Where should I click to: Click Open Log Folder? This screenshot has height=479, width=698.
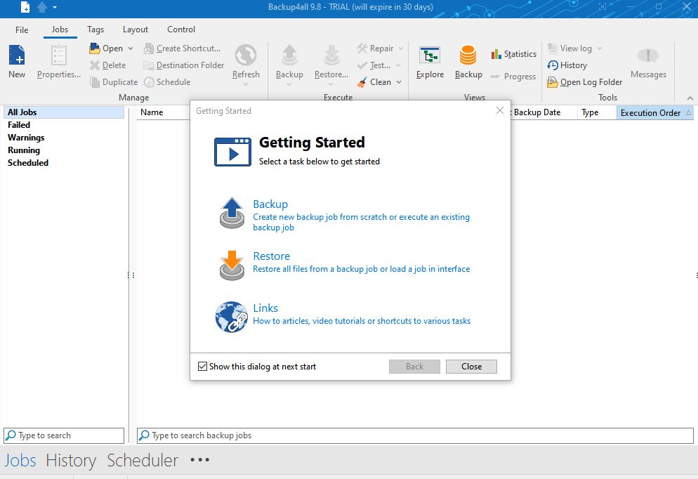point(584,82)
